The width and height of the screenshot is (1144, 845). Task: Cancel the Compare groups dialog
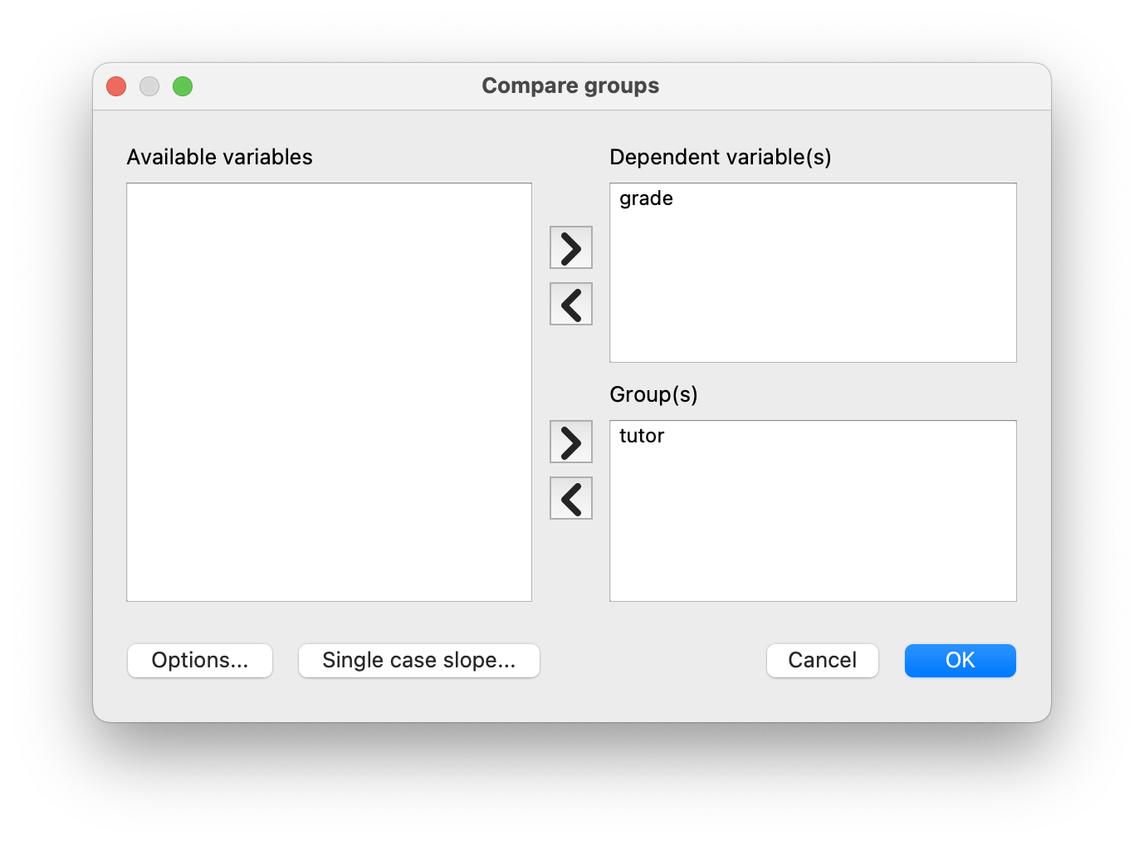tap(822, 660)
